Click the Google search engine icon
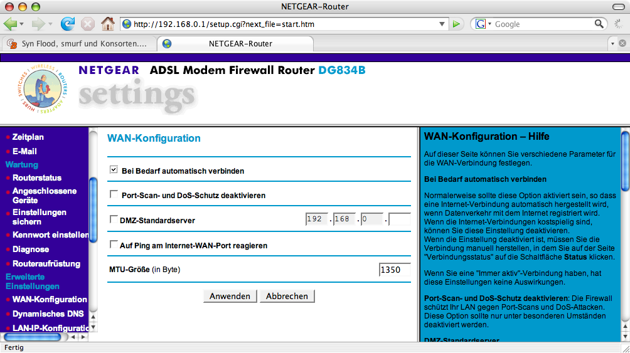Screen dimensions: 630x353 [480, 24]
